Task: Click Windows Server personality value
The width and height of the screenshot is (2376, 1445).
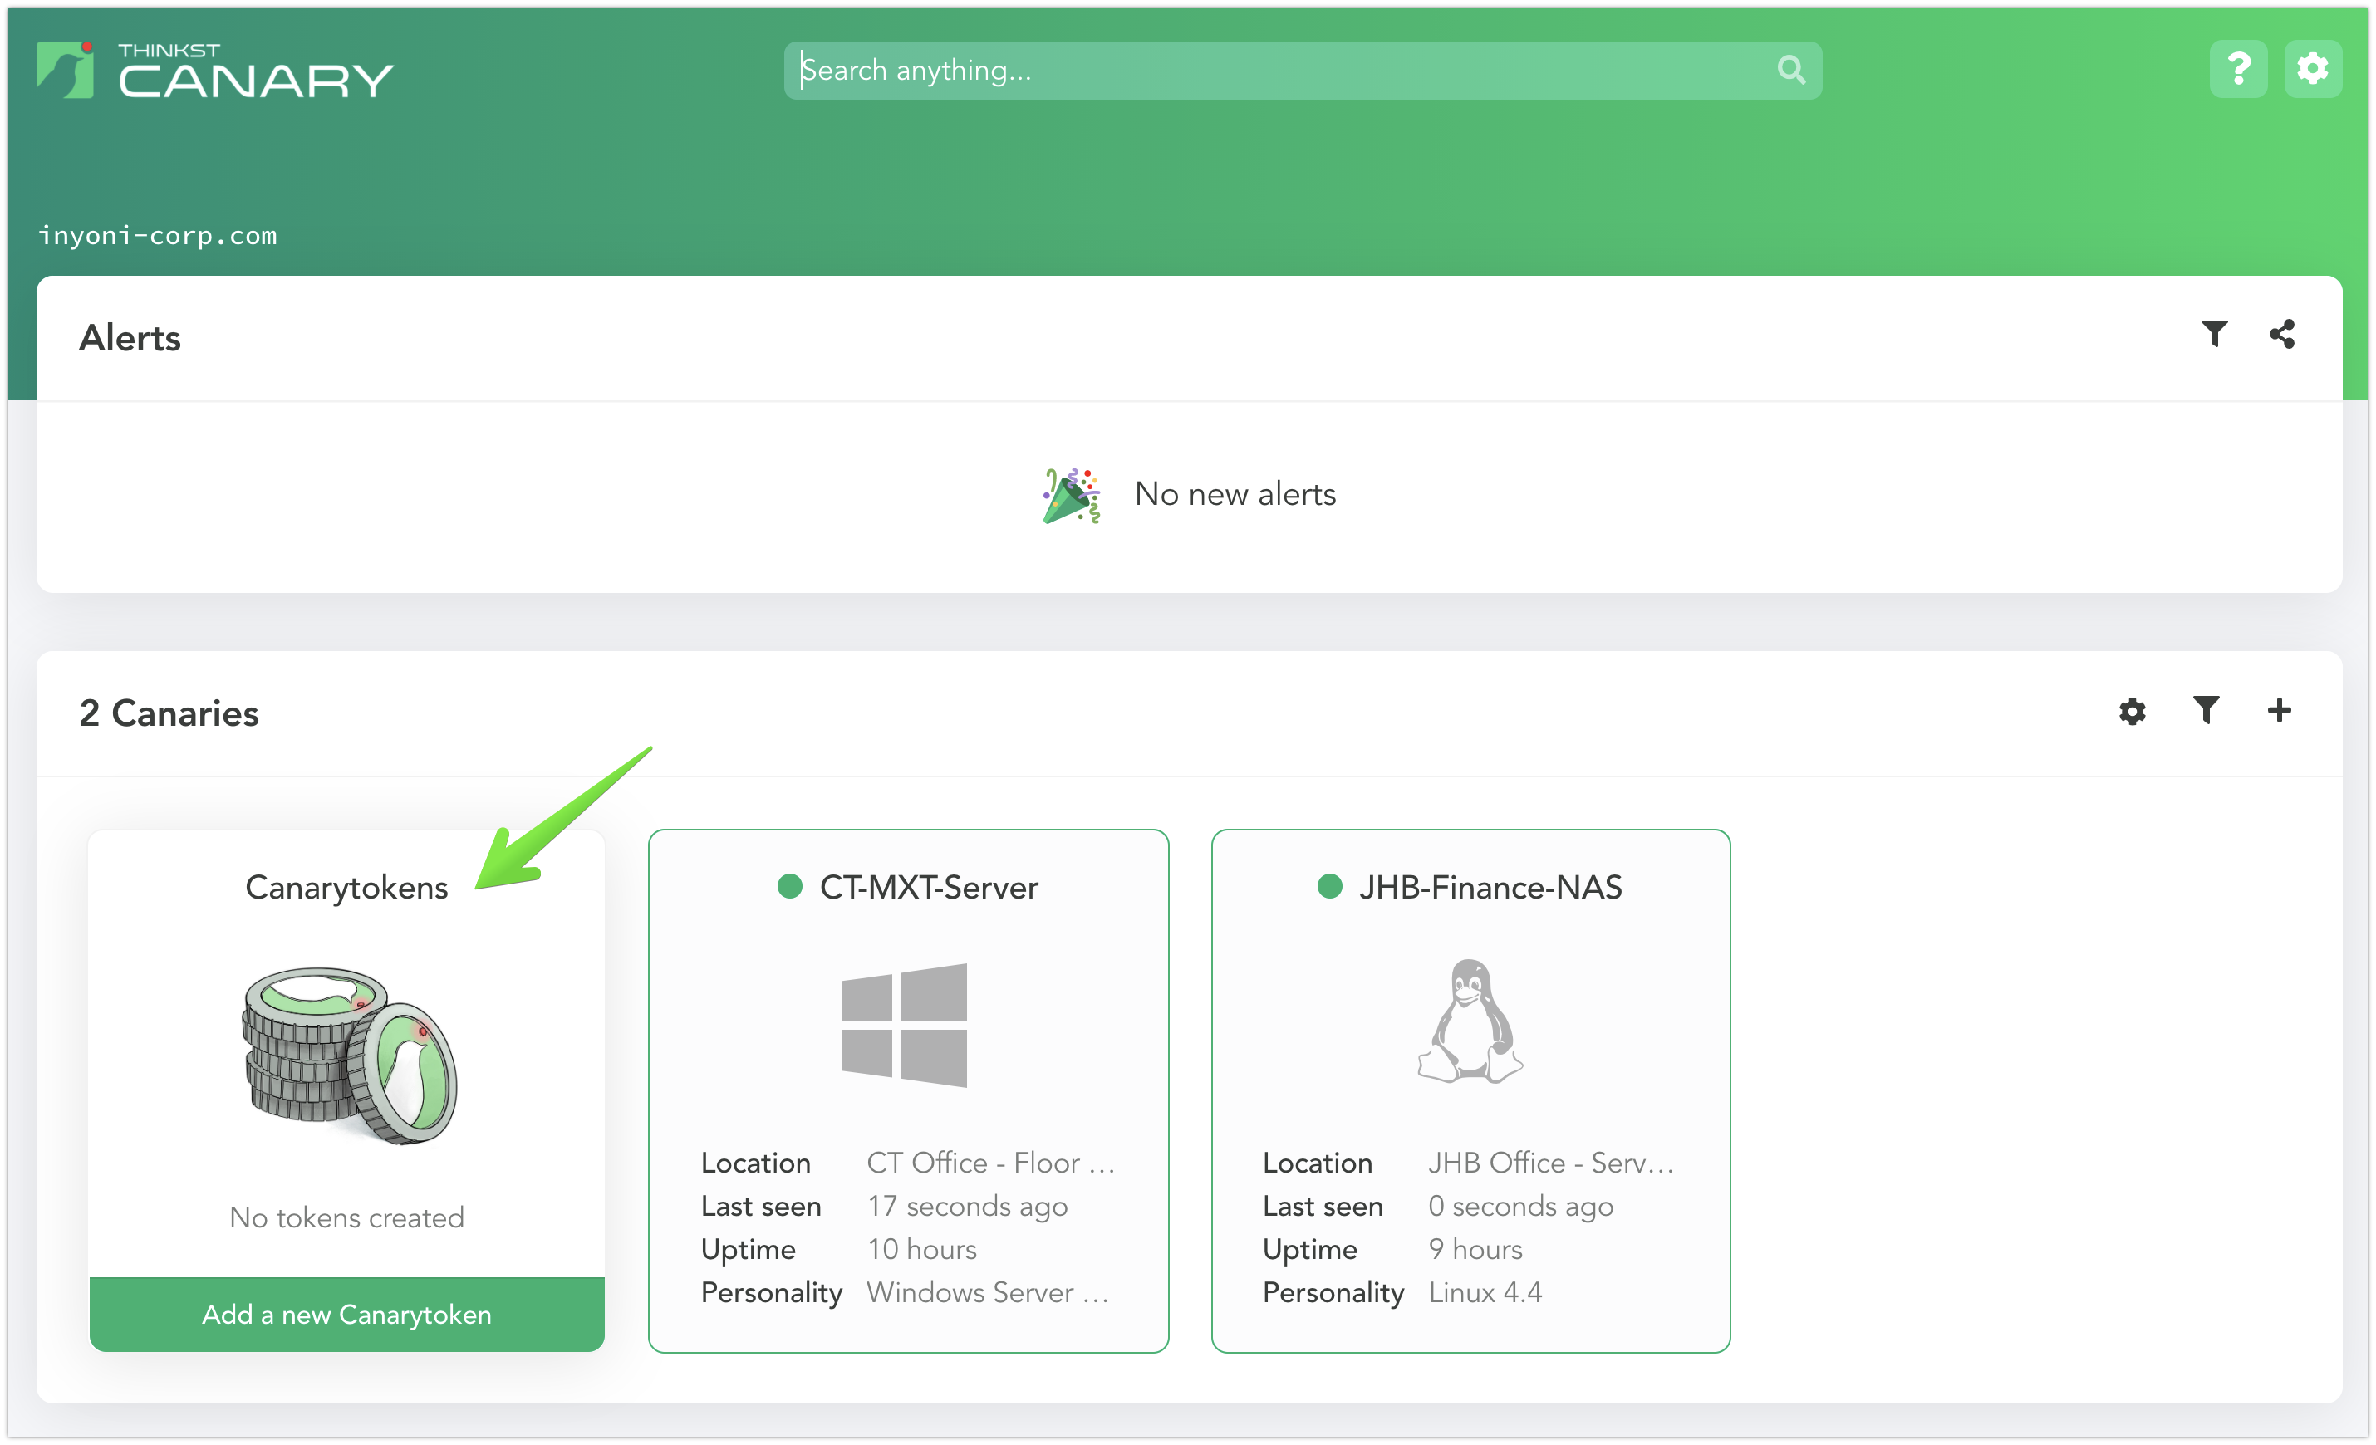Action: coord(988,1294)
